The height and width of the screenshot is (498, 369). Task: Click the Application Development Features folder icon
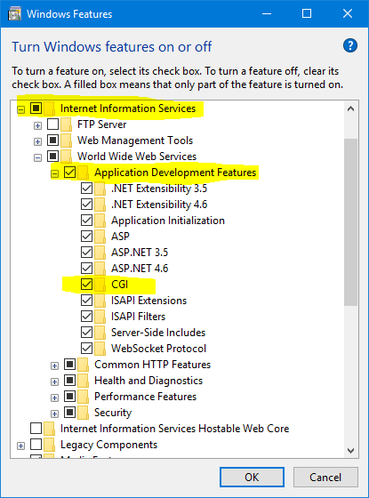[x=84, y=173]
